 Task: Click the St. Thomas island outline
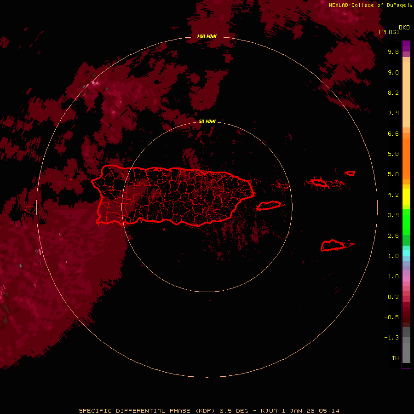tap(319, 183)
